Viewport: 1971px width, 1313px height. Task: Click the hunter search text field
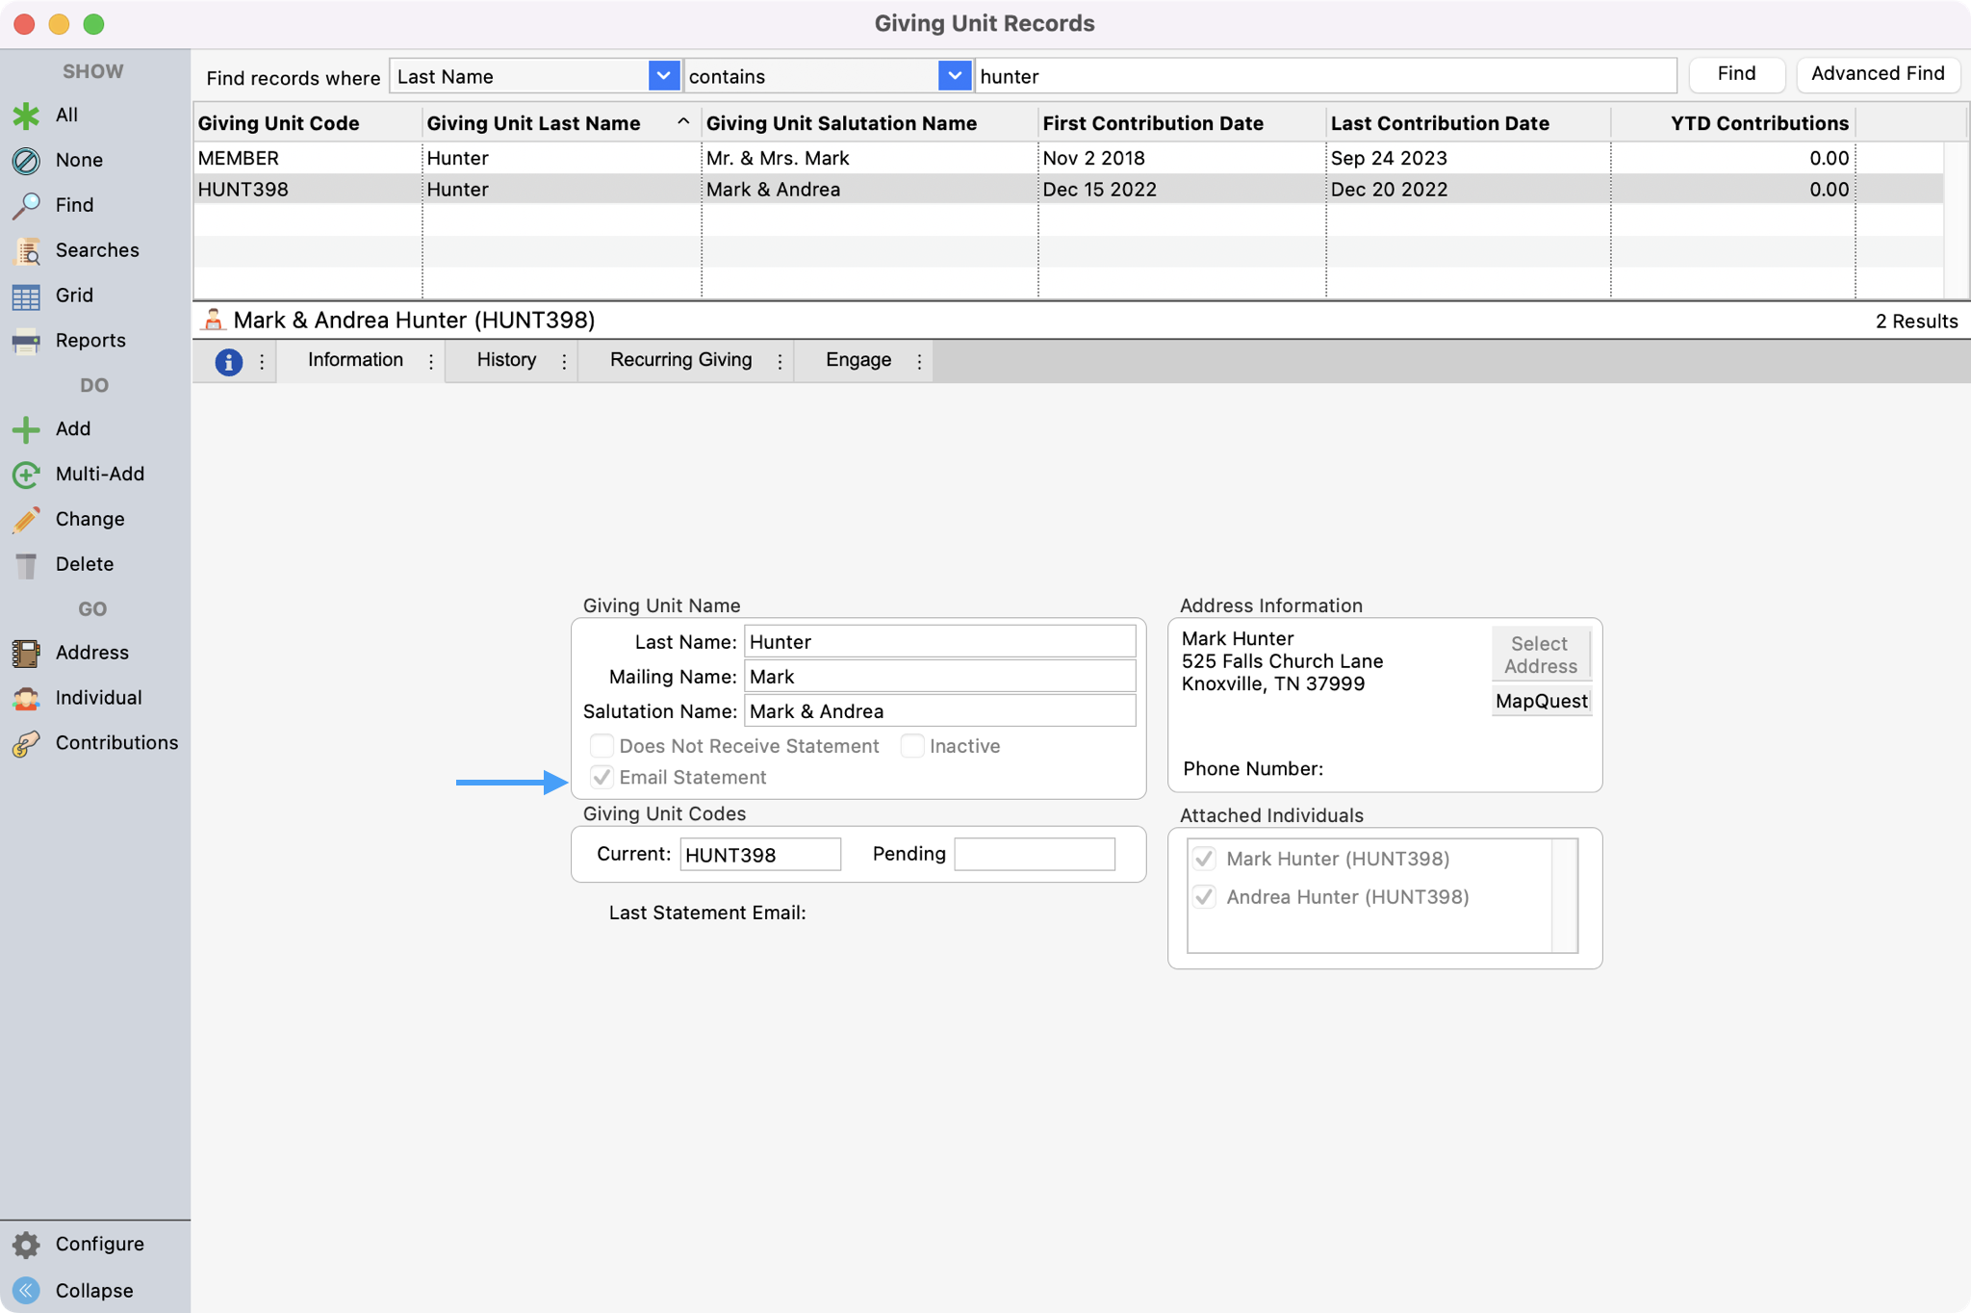[1324, 76]
